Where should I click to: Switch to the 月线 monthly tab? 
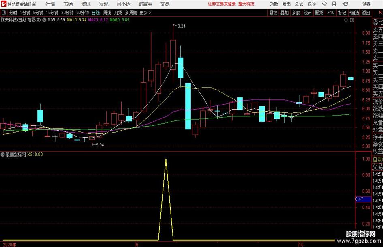click(x=118, y=13)
